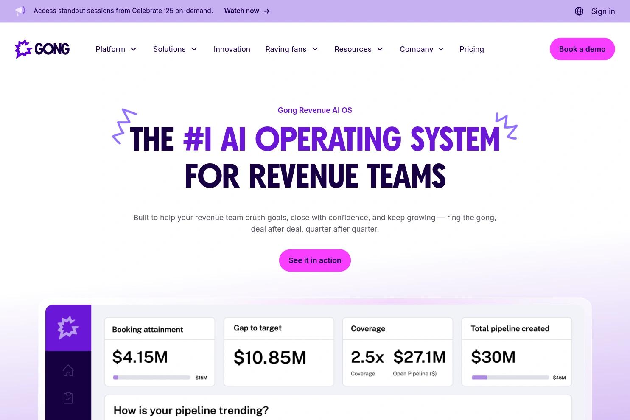Sign in to your account

(603, 11)
